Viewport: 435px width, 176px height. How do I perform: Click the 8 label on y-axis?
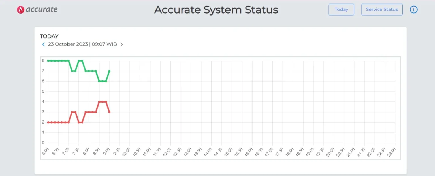(x=43, y=60)
